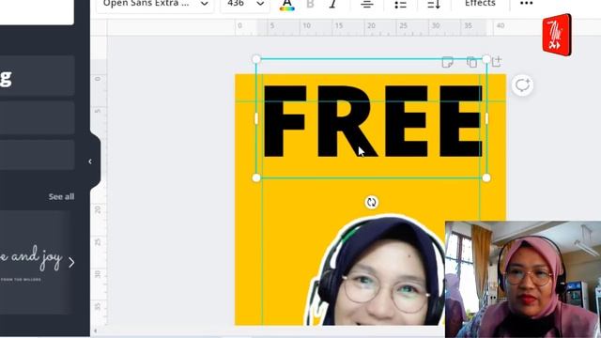Select the right side width handle of the text box
The height and width of the screenshot is (338, 601).
(486, 118)
